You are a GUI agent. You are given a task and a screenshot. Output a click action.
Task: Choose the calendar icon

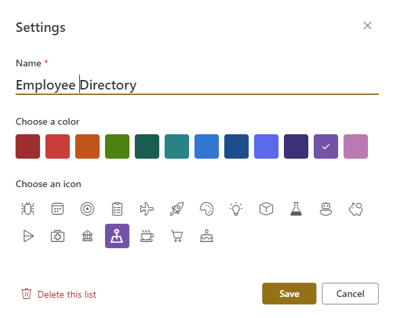[x=58, y=209]
